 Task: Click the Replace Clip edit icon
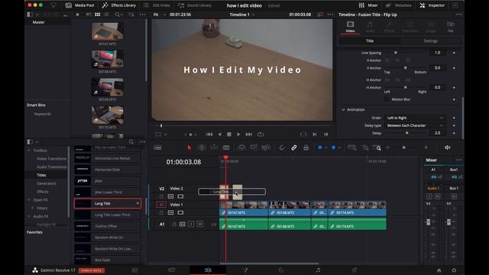coord(266,147)
